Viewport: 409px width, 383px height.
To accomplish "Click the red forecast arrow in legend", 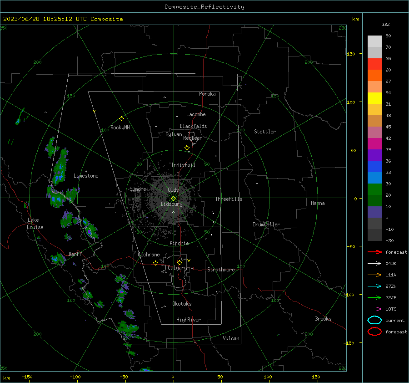I will pos(374,252).
